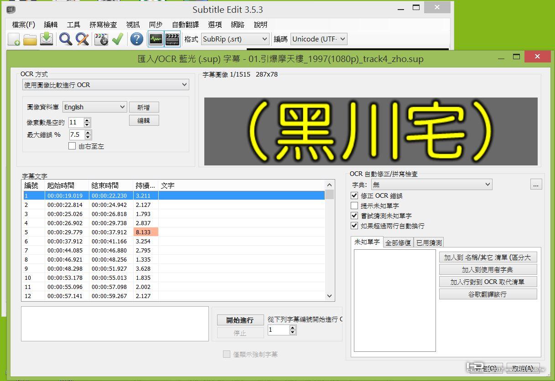This screenshot has height=381, width=555.
Task: Enable the 提示未知單字 checkbox
Action: tap(354, 206)
